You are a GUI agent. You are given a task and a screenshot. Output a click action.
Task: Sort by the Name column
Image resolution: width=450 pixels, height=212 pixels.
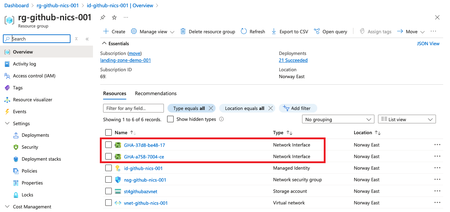pos(125,133)
